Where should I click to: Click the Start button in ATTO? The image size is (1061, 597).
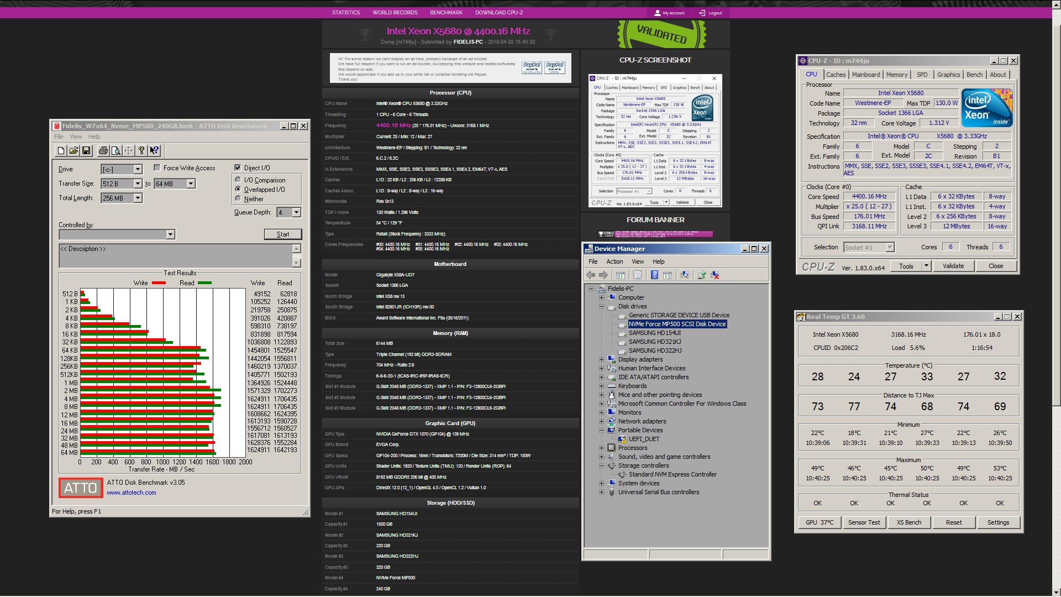pyautogui.click(x=283, y=234)
